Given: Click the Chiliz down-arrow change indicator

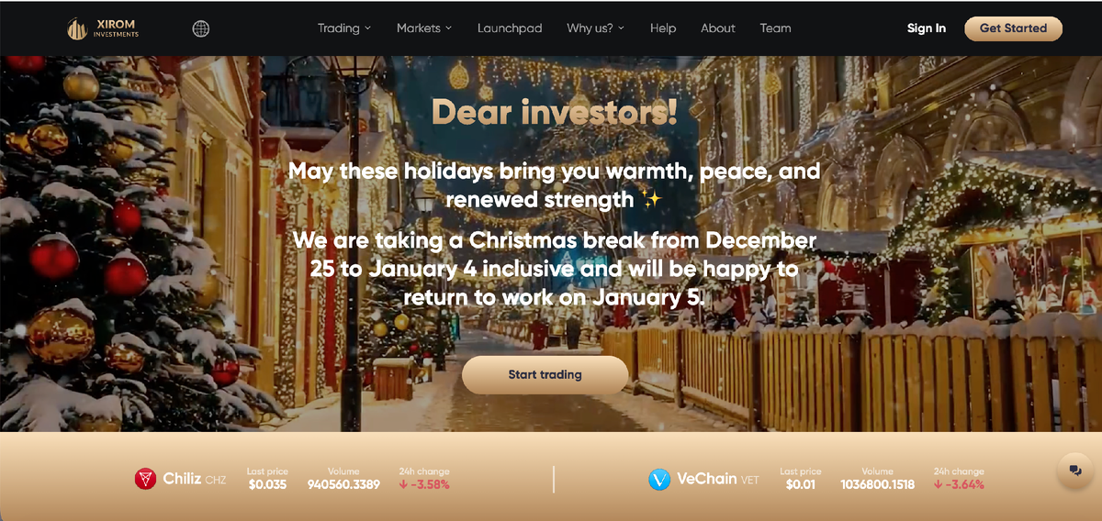Looking at the screenshot, I should 403,484.
